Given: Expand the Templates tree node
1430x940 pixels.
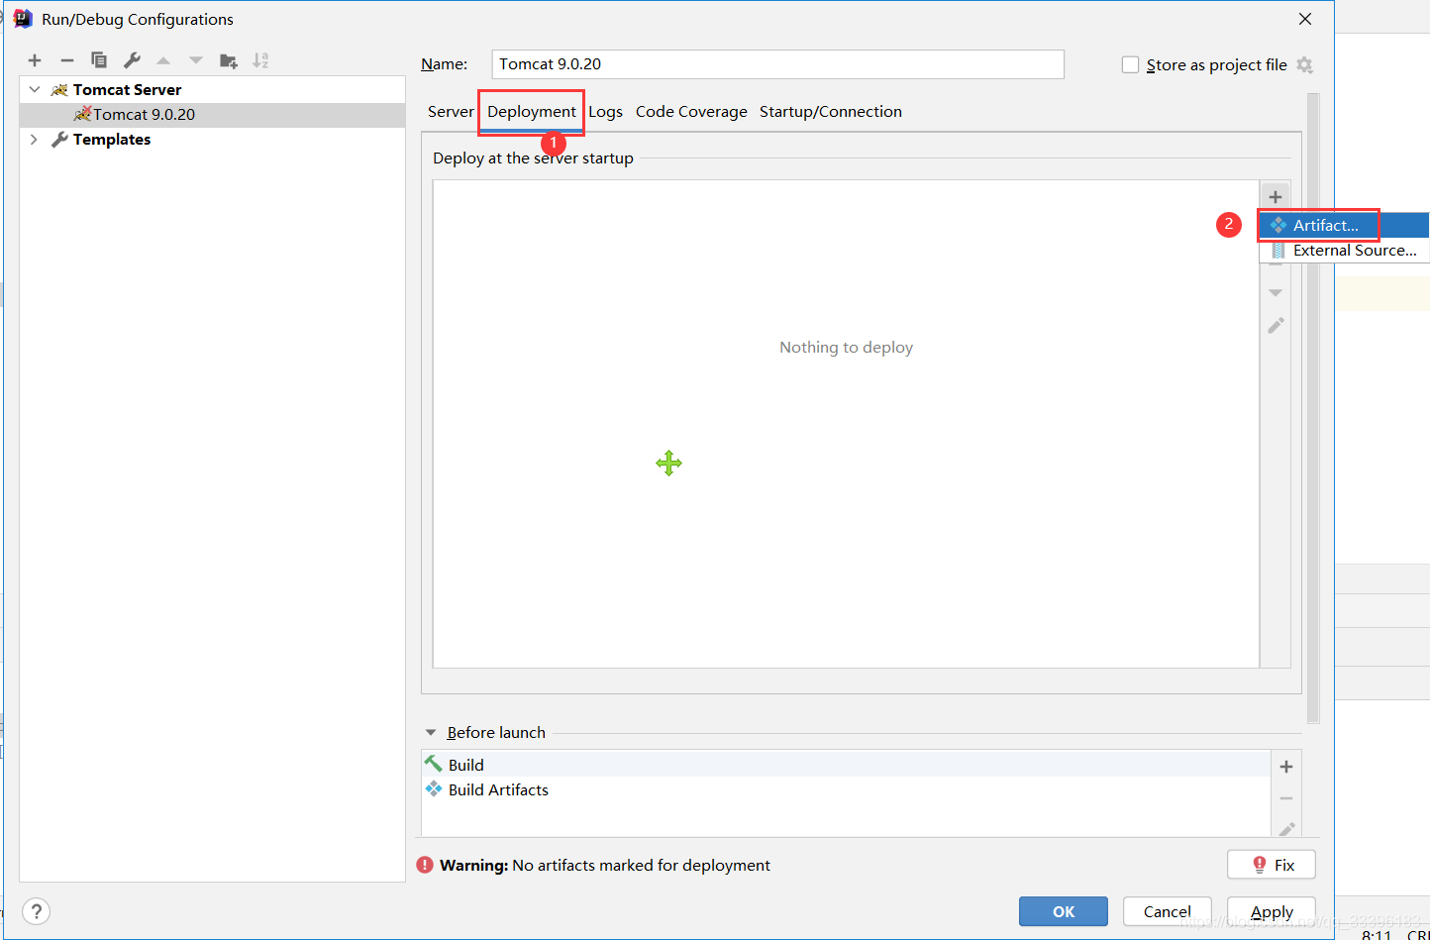Looking at the screenshot, I should pos(35,140).
